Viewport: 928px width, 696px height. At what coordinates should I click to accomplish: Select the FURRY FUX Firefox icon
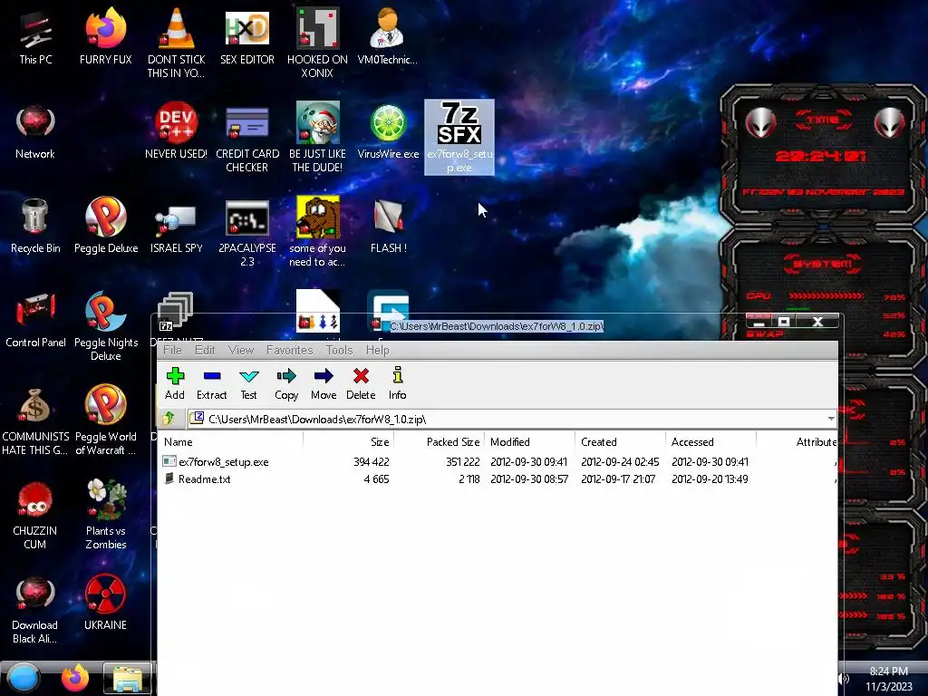(105, 36)
